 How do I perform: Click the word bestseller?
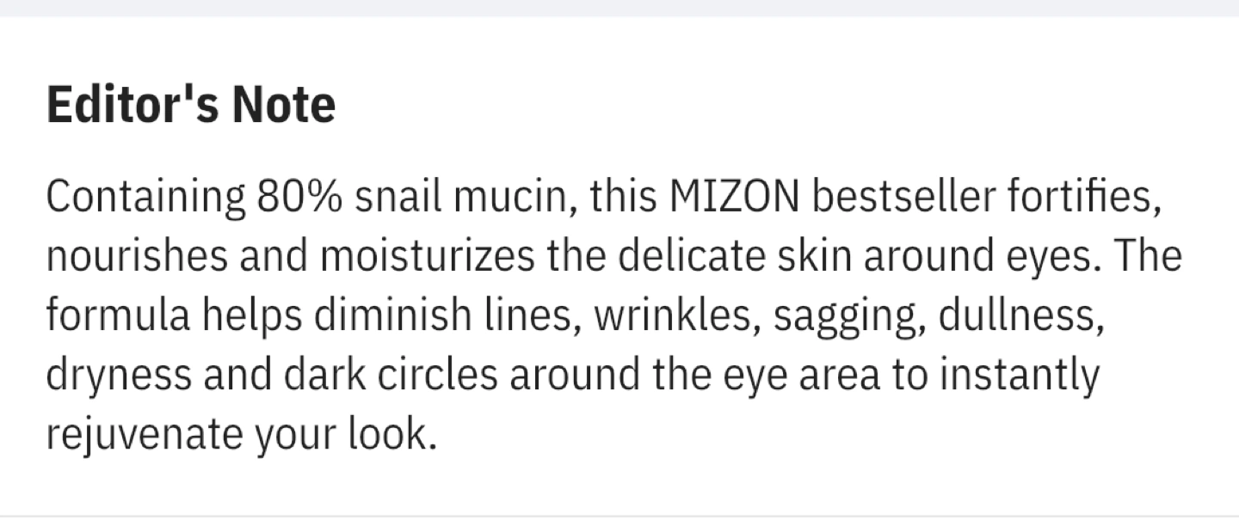point(907,198)
